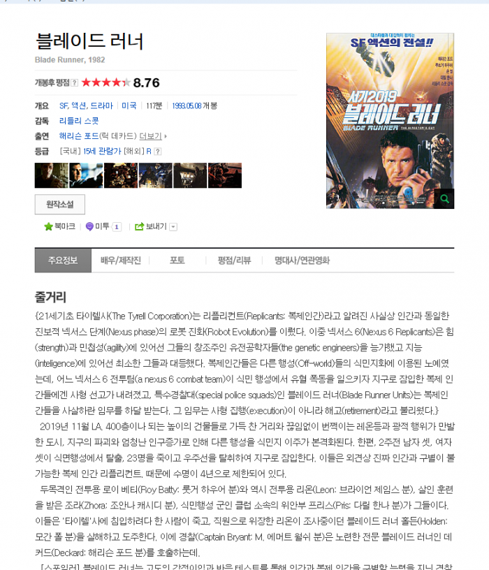The width and height of the screenshot is (489, 570).
Task: Click the purple me2day speech bubble icon
Action: point(89,227)
